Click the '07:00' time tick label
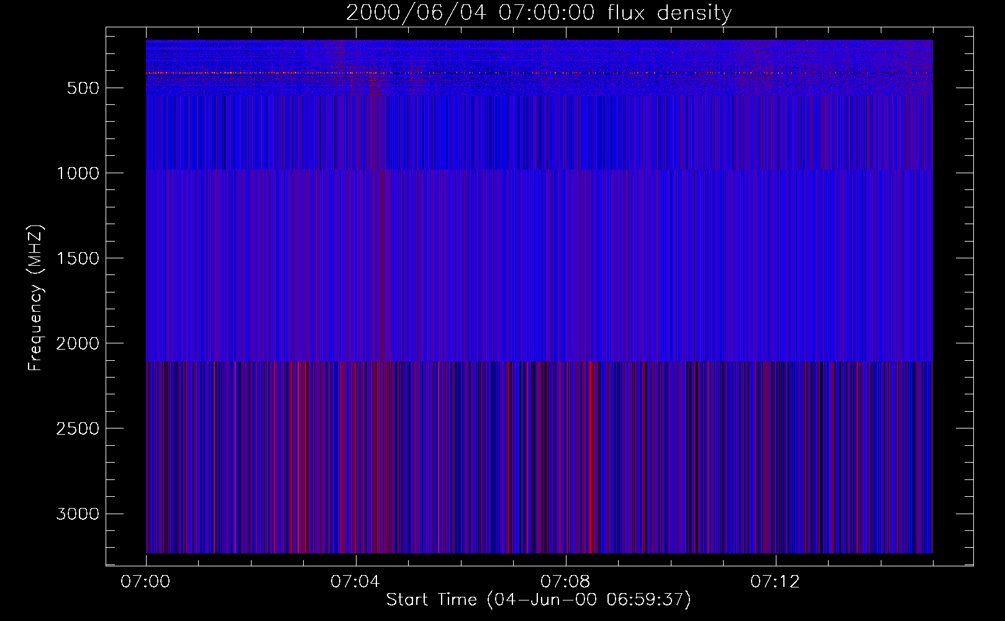 (x=145, y=582)
